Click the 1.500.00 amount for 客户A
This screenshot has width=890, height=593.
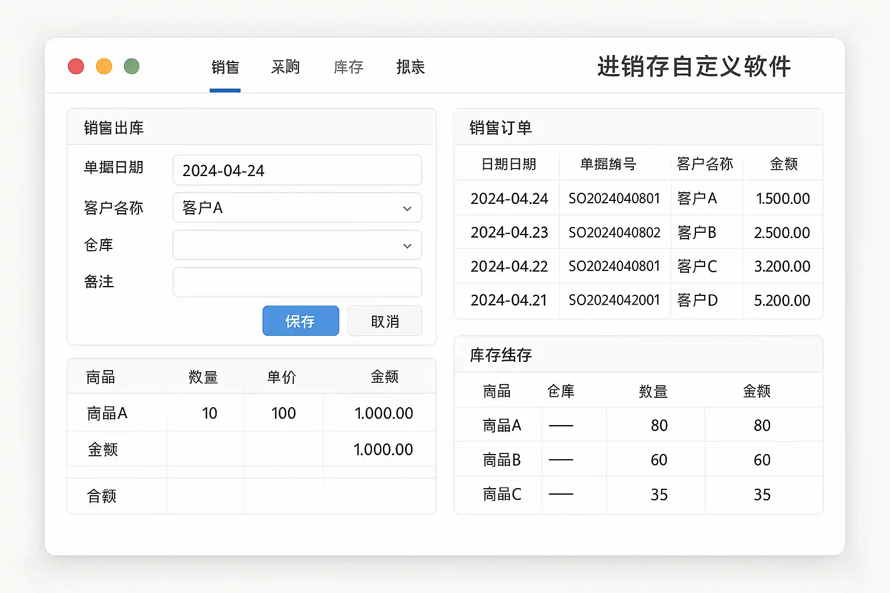782,199
